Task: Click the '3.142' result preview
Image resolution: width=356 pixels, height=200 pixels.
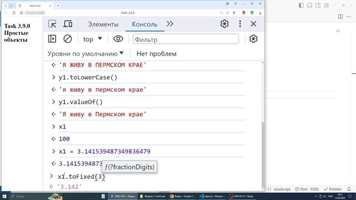Action: [69, 187]
